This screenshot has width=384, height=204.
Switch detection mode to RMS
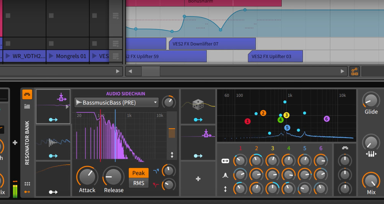click(x=138, y=183)
